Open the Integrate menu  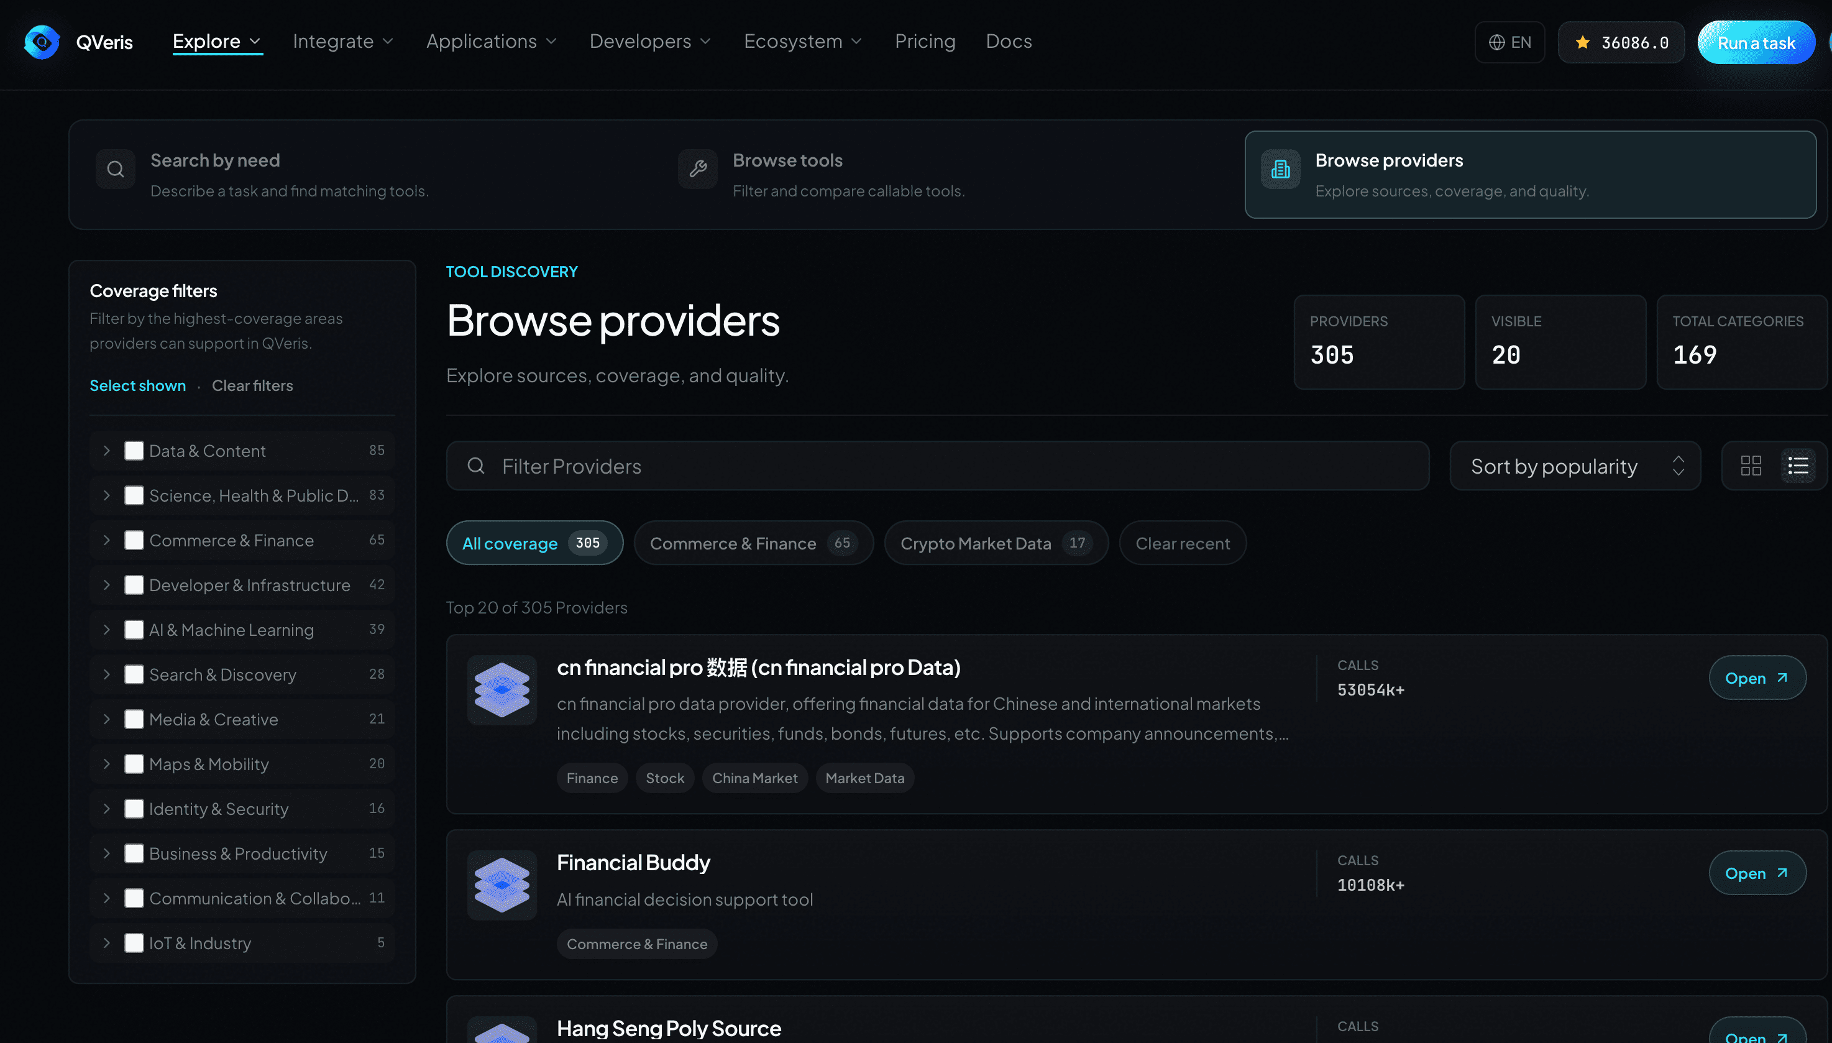coord(343,42)
